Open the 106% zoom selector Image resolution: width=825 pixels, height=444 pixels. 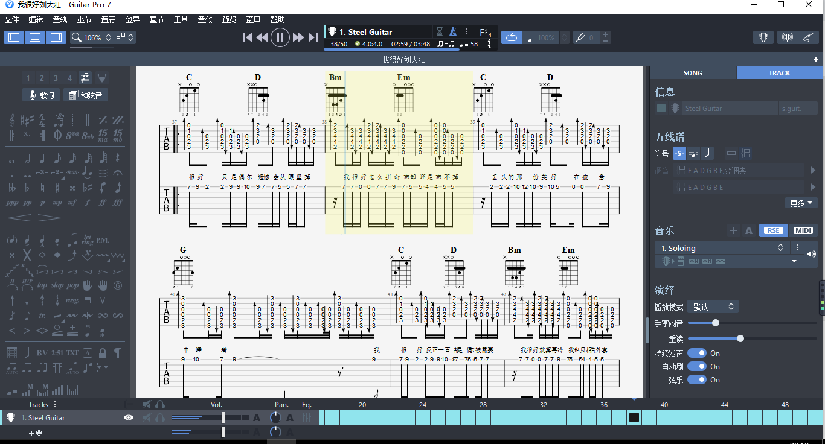92,37
